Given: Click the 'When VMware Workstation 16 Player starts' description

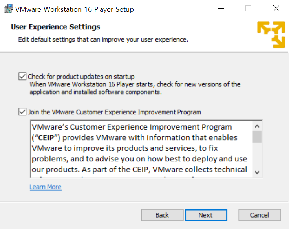Looking at the screenshot, I should [x=135, y=88].
